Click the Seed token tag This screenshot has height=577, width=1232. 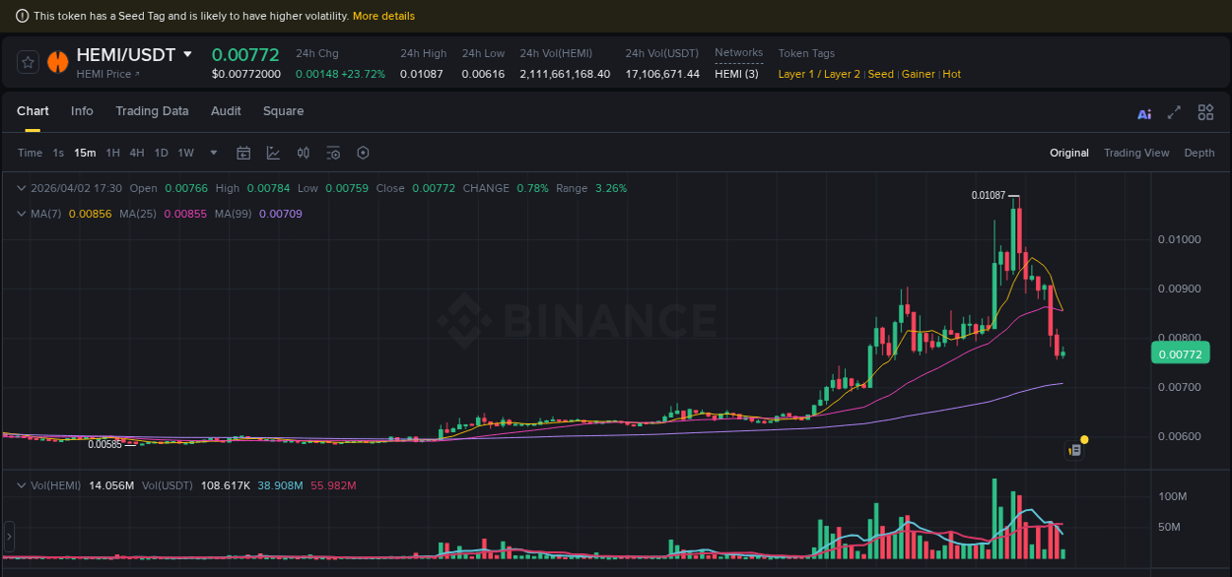coord(880,74)
